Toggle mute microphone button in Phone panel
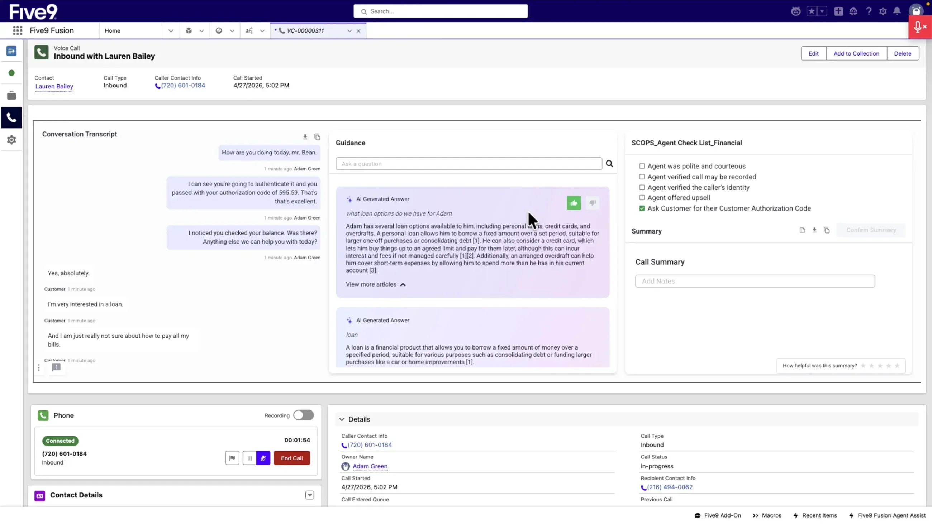932x524 pixels. [263, 458]
